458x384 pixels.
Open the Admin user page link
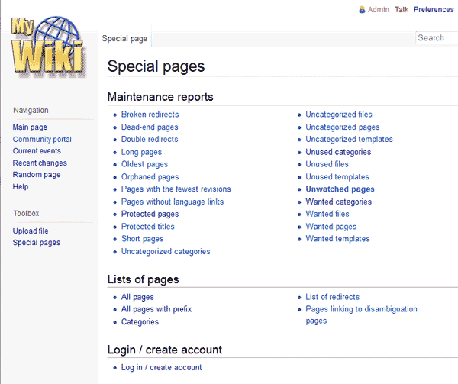point(378,10)
